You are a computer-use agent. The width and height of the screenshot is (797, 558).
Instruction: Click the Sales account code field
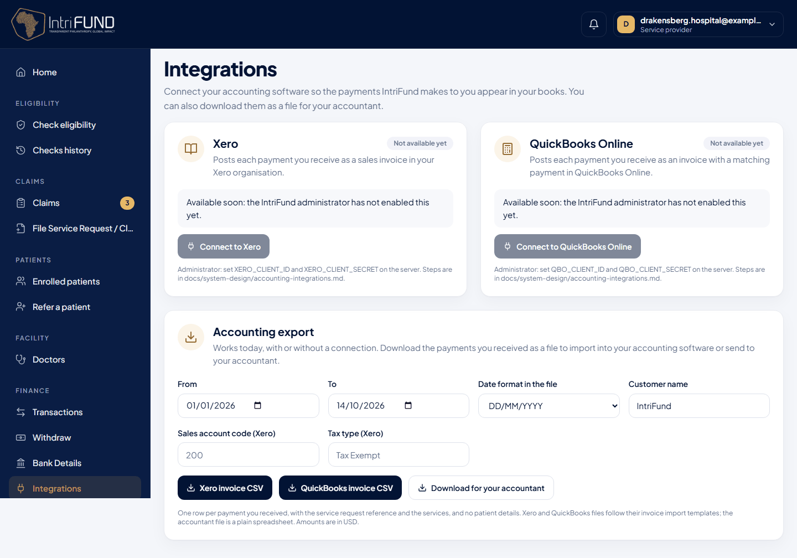point(249,454)
